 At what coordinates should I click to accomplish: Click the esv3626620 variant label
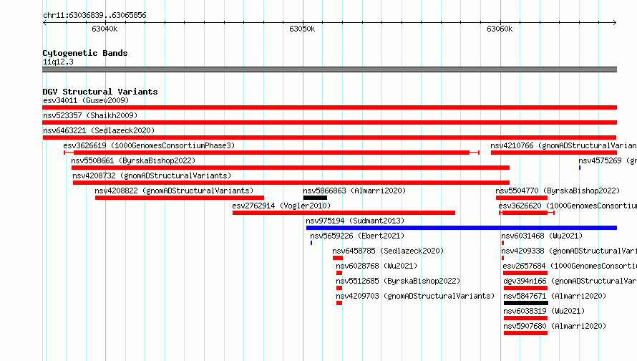tap(568, 206)
